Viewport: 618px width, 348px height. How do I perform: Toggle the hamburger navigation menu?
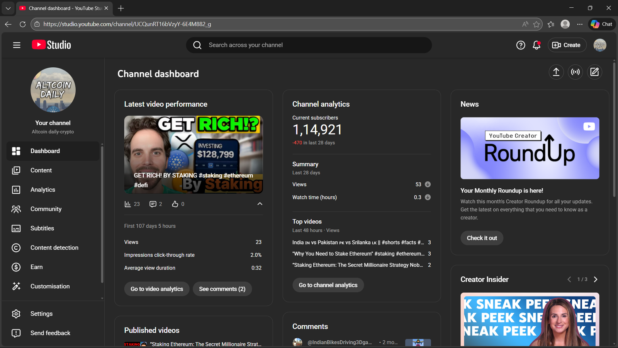(17, 45)
